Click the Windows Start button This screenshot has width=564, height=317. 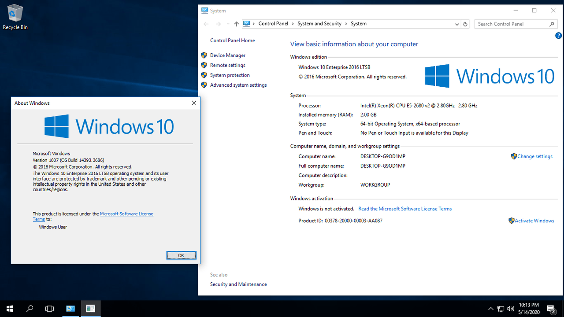tap(10, 309)
